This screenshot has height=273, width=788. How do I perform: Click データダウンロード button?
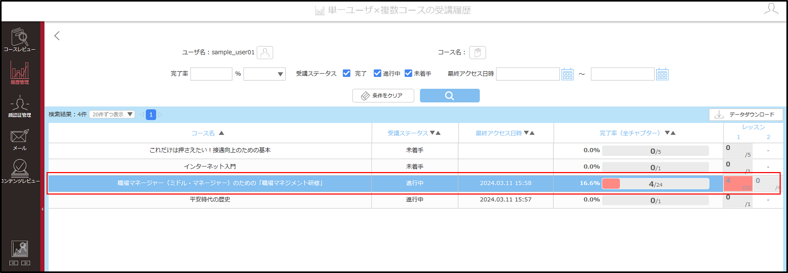click(746, 115)
